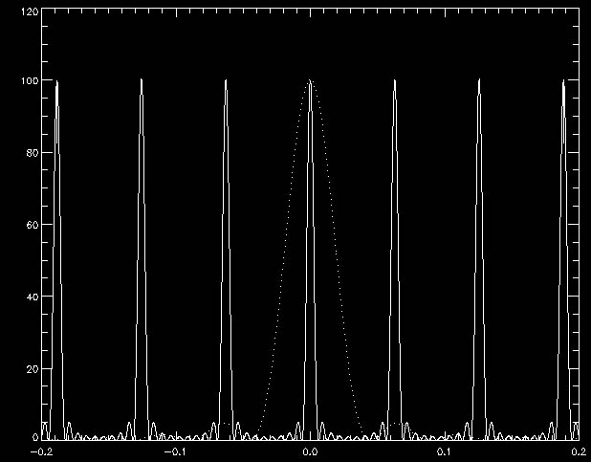Click the x-axis label 0.1

[x=445, y=451]
